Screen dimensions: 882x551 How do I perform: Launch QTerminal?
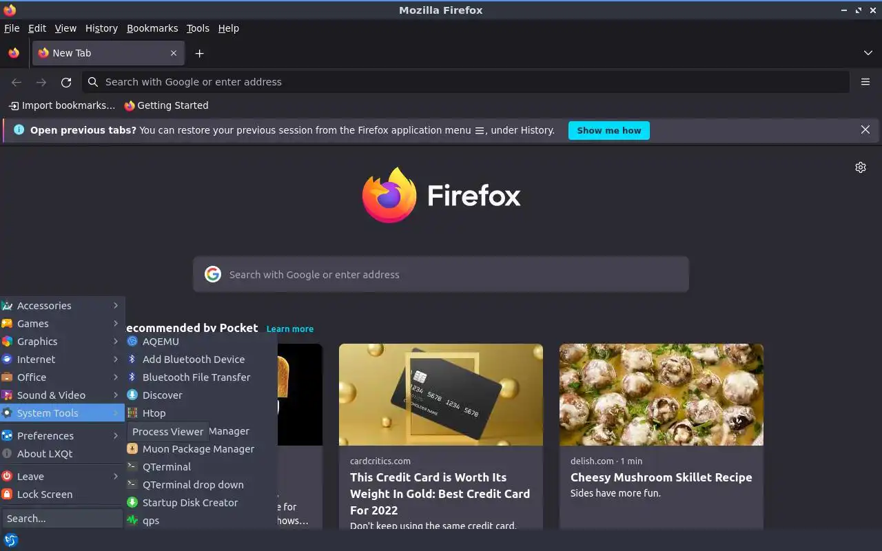tap(201, 467)
